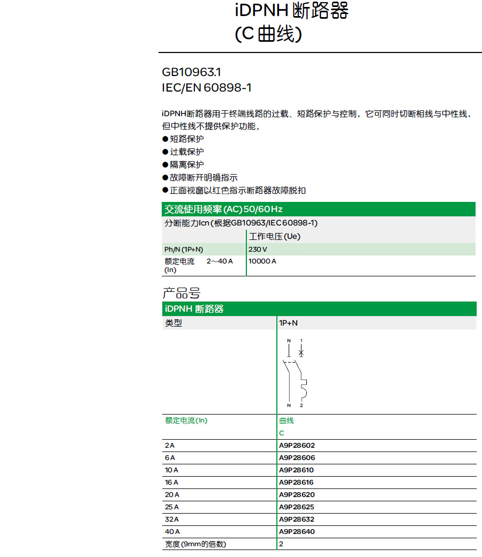Screen dimensions: 482x557
Task: Click bullet text '短路保护'
Action: coord(187,139)
